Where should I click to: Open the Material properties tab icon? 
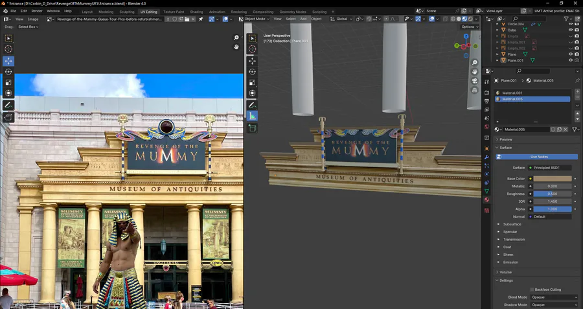point(486,200)
